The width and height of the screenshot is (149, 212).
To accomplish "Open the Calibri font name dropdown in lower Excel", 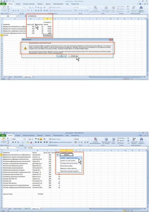I will [x=23, y=139].
